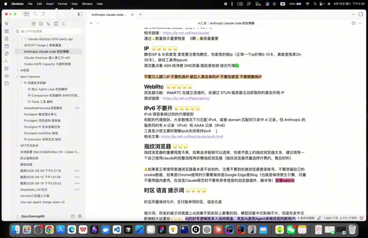Toggle reading view book icon

pyautogui.click(x=353, y=23)
